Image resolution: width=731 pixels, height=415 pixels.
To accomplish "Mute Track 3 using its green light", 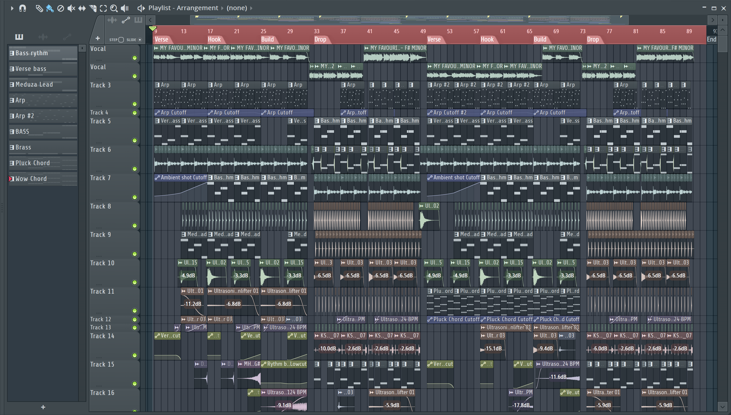I will click(135, 104).
